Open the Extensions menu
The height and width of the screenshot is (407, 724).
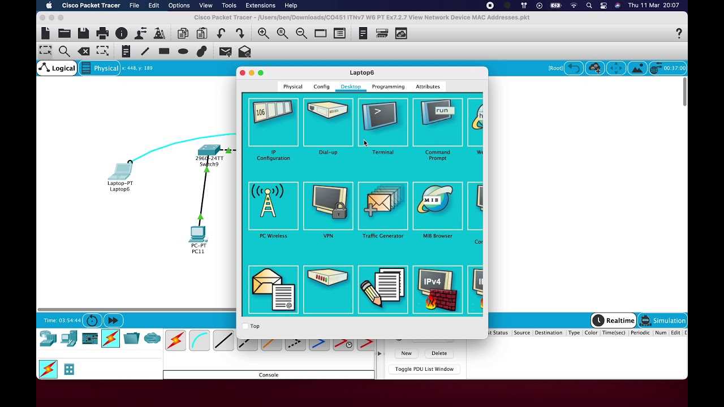260,5
